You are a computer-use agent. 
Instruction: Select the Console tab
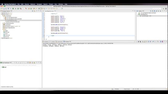pos(67,42)
